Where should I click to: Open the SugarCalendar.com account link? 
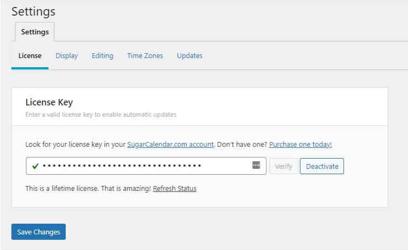171,145
